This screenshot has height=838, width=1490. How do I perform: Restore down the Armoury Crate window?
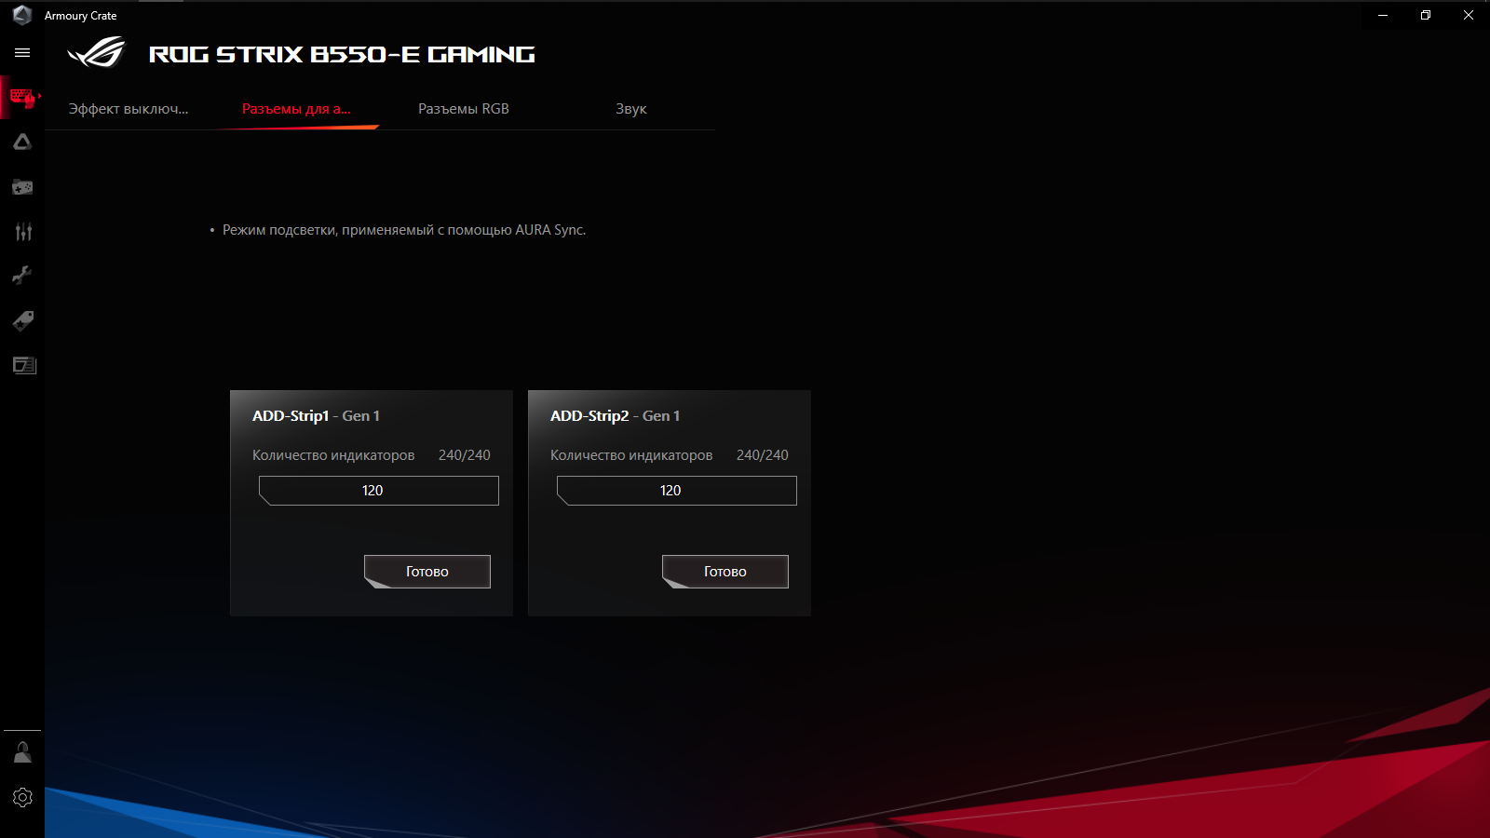(1426, 15)
